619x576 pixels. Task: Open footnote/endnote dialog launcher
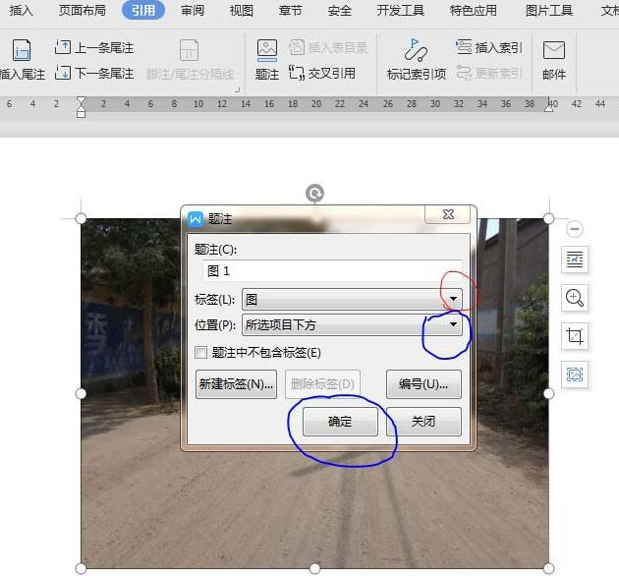pyautogui.click(x=237, y=90)
